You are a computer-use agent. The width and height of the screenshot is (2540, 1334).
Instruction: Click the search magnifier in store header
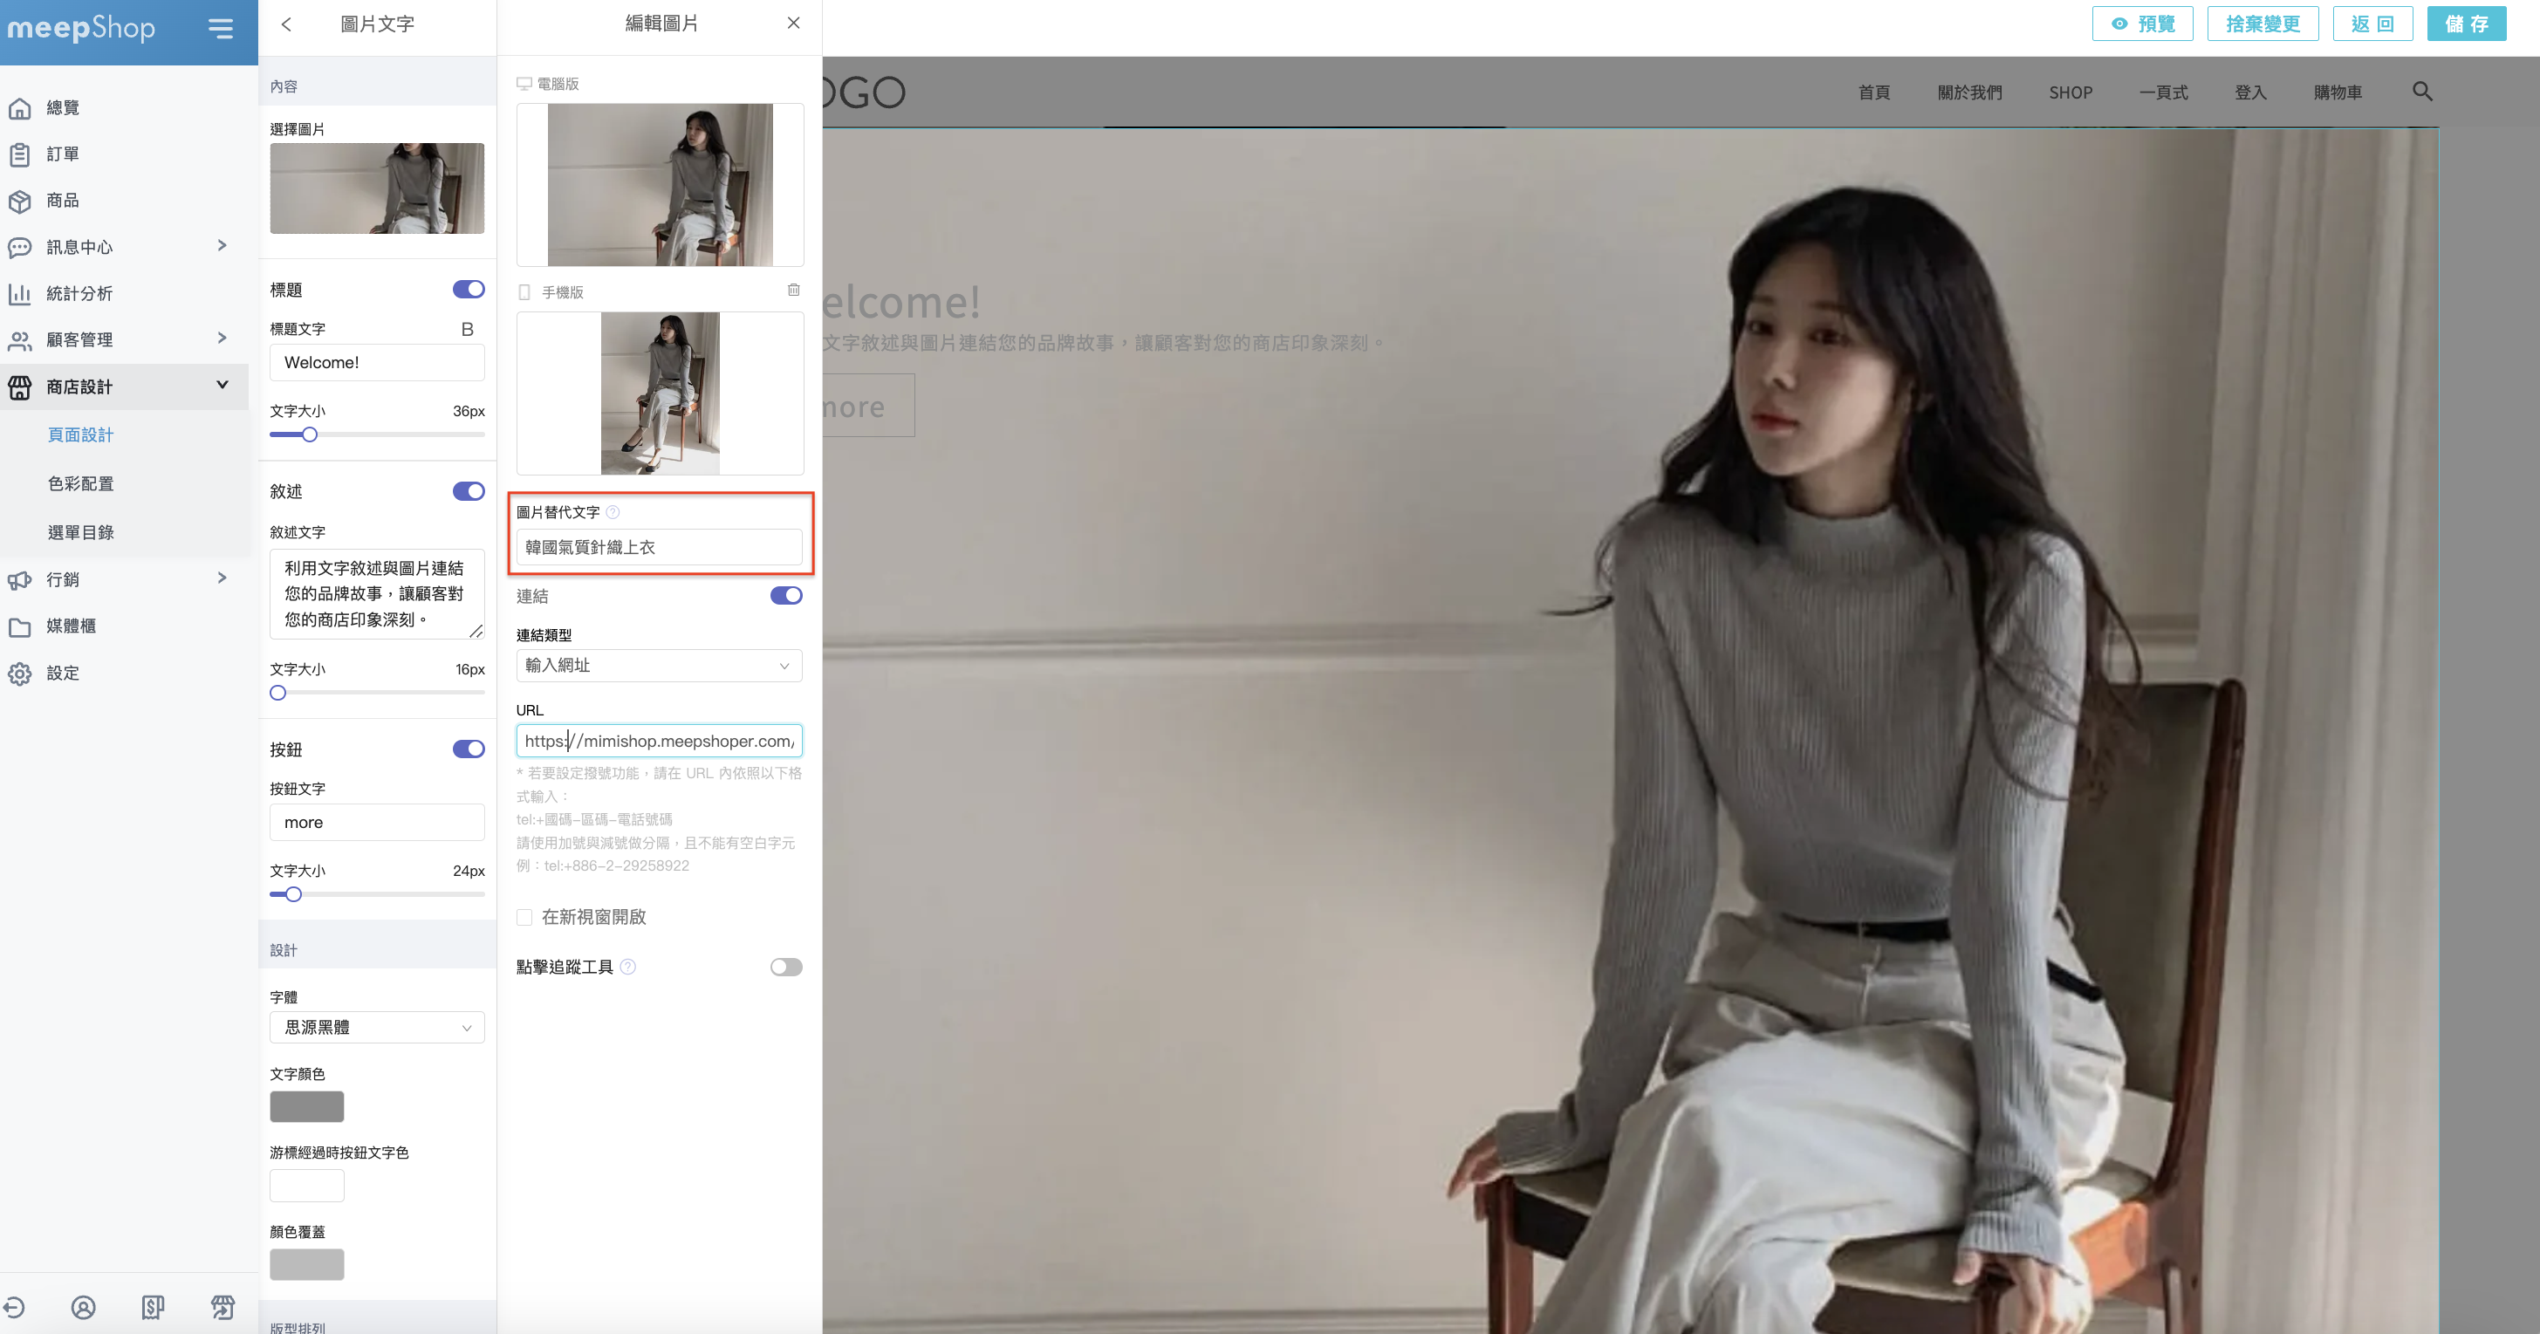pyautogui.click(x=2421, y=92)
